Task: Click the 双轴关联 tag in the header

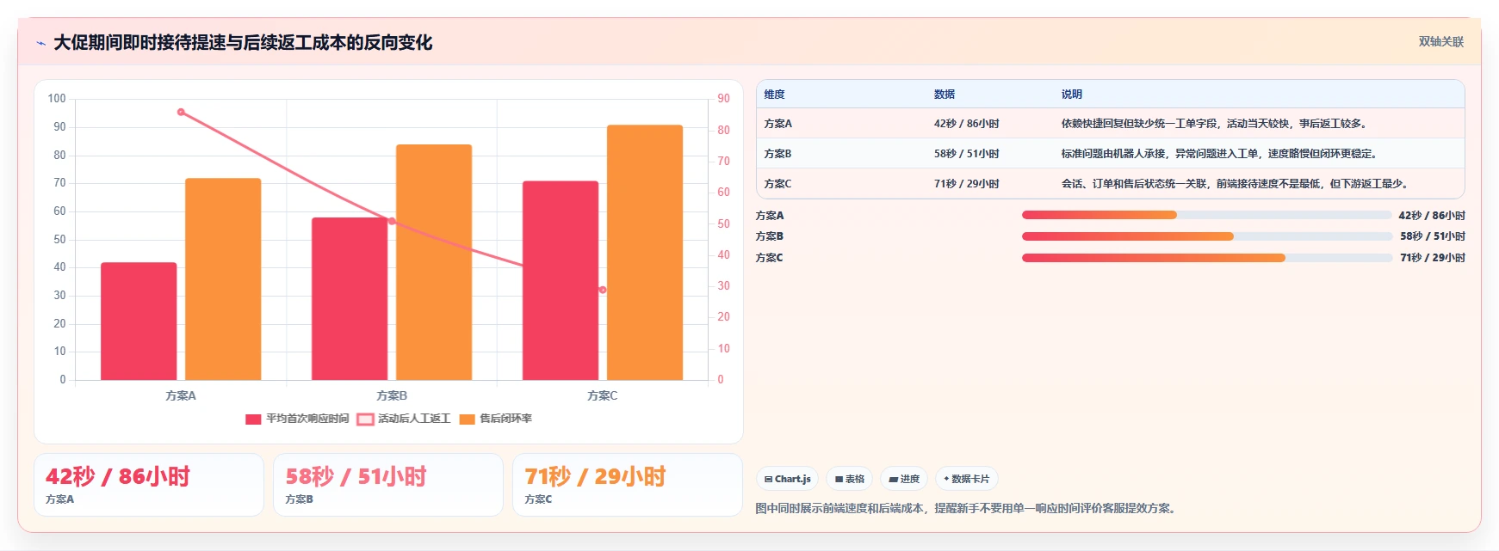Action: click(x=1440, y=41)
